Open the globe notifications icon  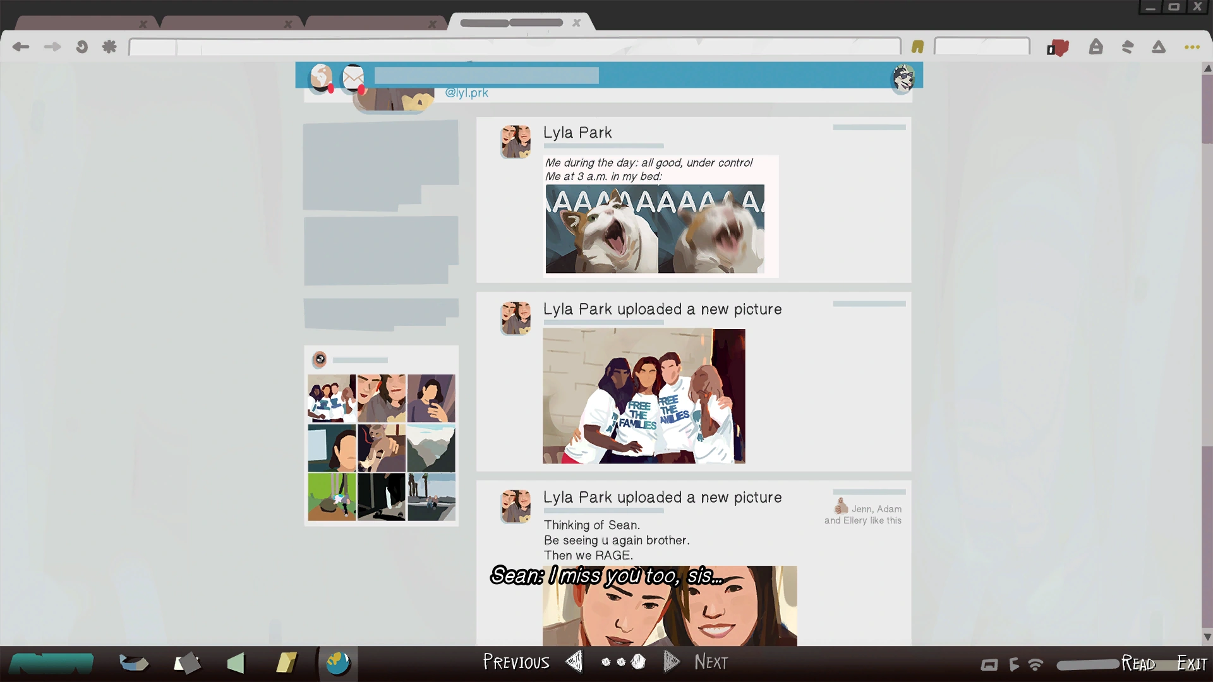tap(322, 78)
